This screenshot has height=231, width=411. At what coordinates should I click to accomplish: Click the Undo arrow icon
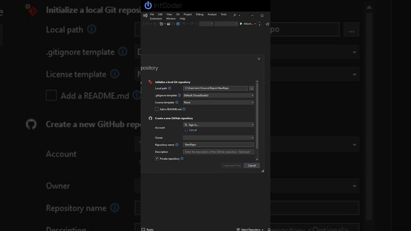click(184, 24)
